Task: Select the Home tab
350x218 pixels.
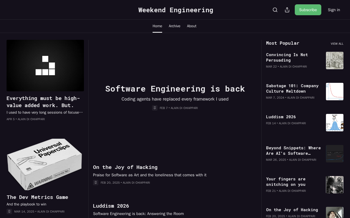Action: pyautogui.click(x=157, y=26)
